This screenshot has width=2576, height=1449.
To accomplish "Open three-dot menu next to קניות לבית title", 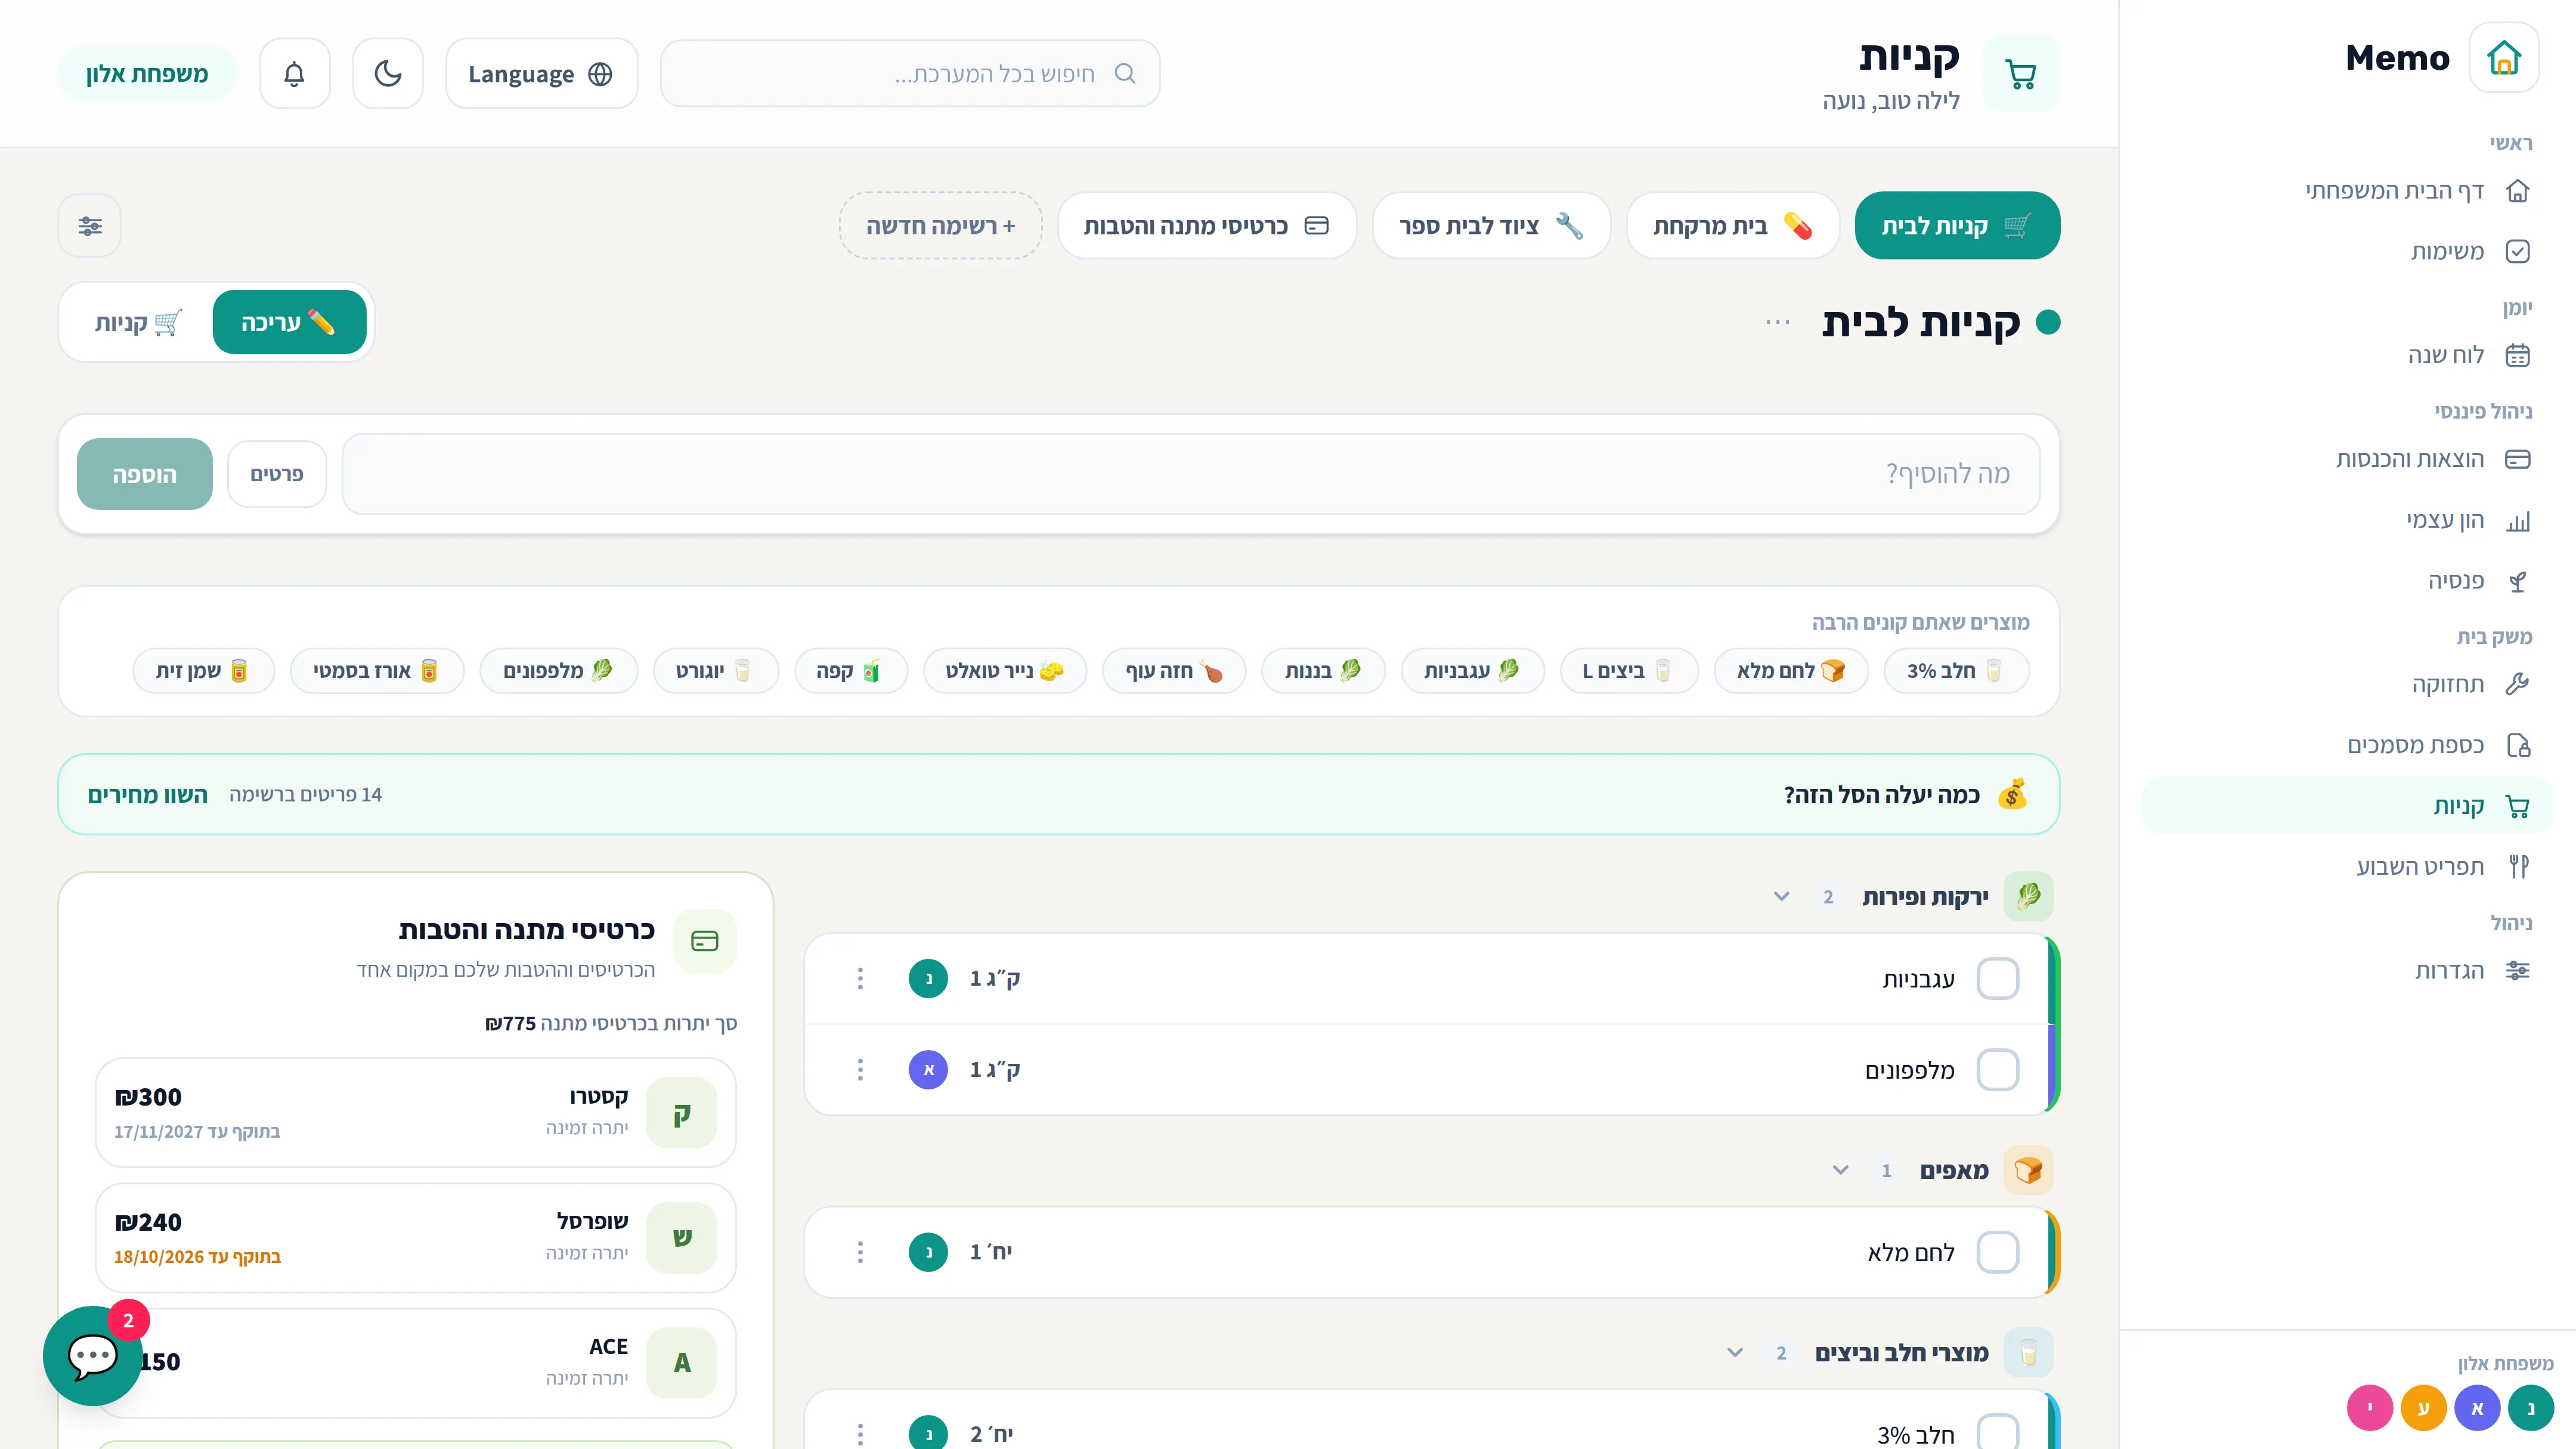I will (x=1777, y=322).
